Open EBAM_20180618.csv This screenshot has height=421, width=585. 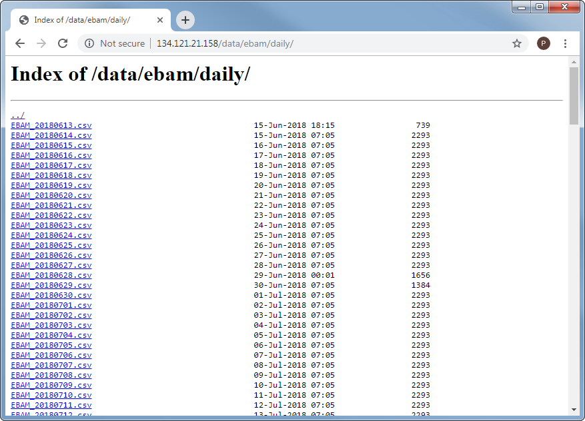click(x=51, y=175)
